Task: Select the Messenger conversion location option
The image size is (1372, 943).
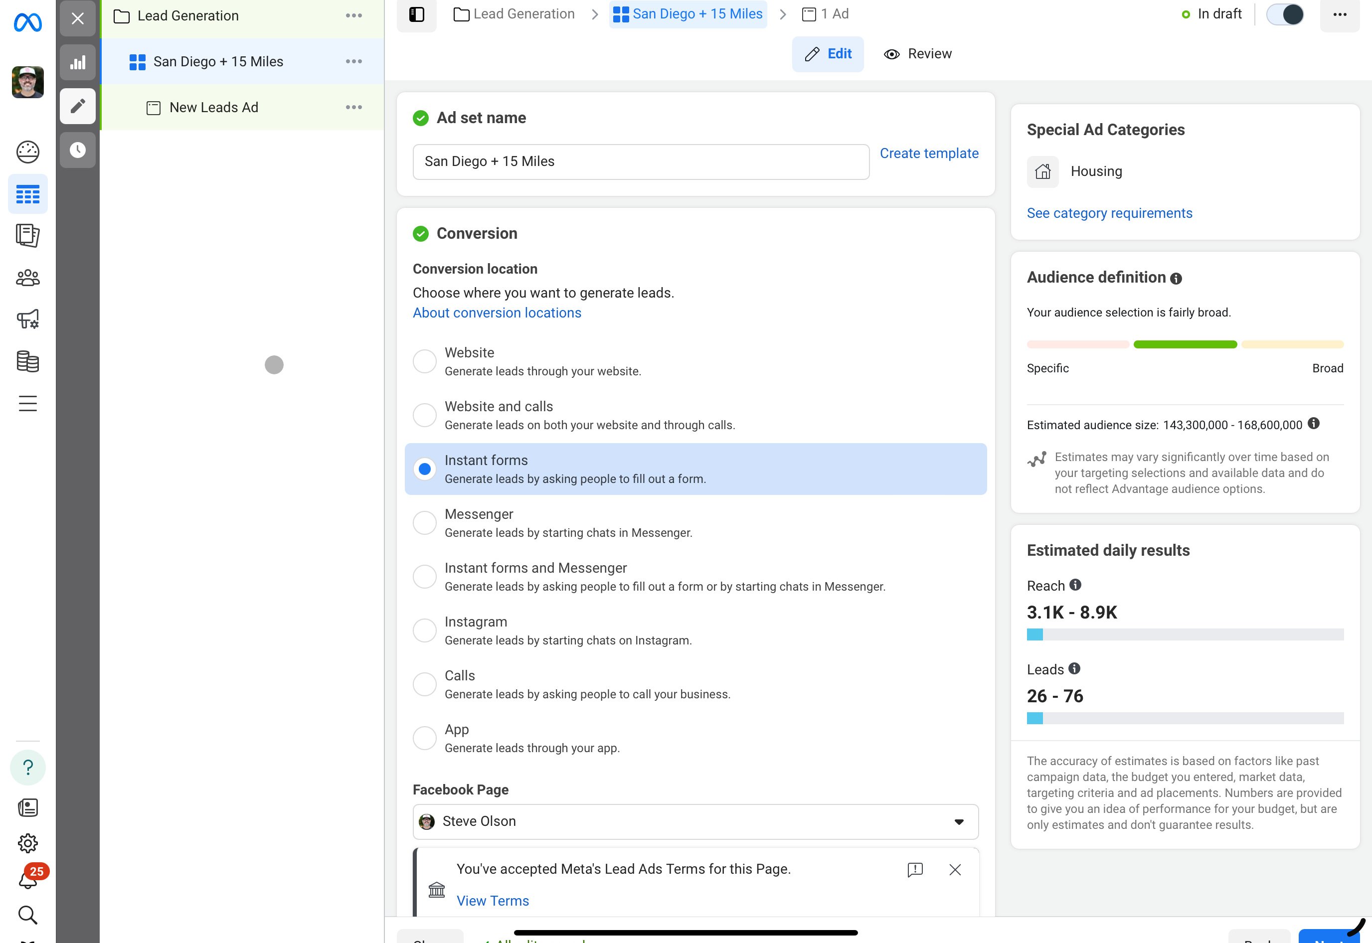Action: coord(424,522)
